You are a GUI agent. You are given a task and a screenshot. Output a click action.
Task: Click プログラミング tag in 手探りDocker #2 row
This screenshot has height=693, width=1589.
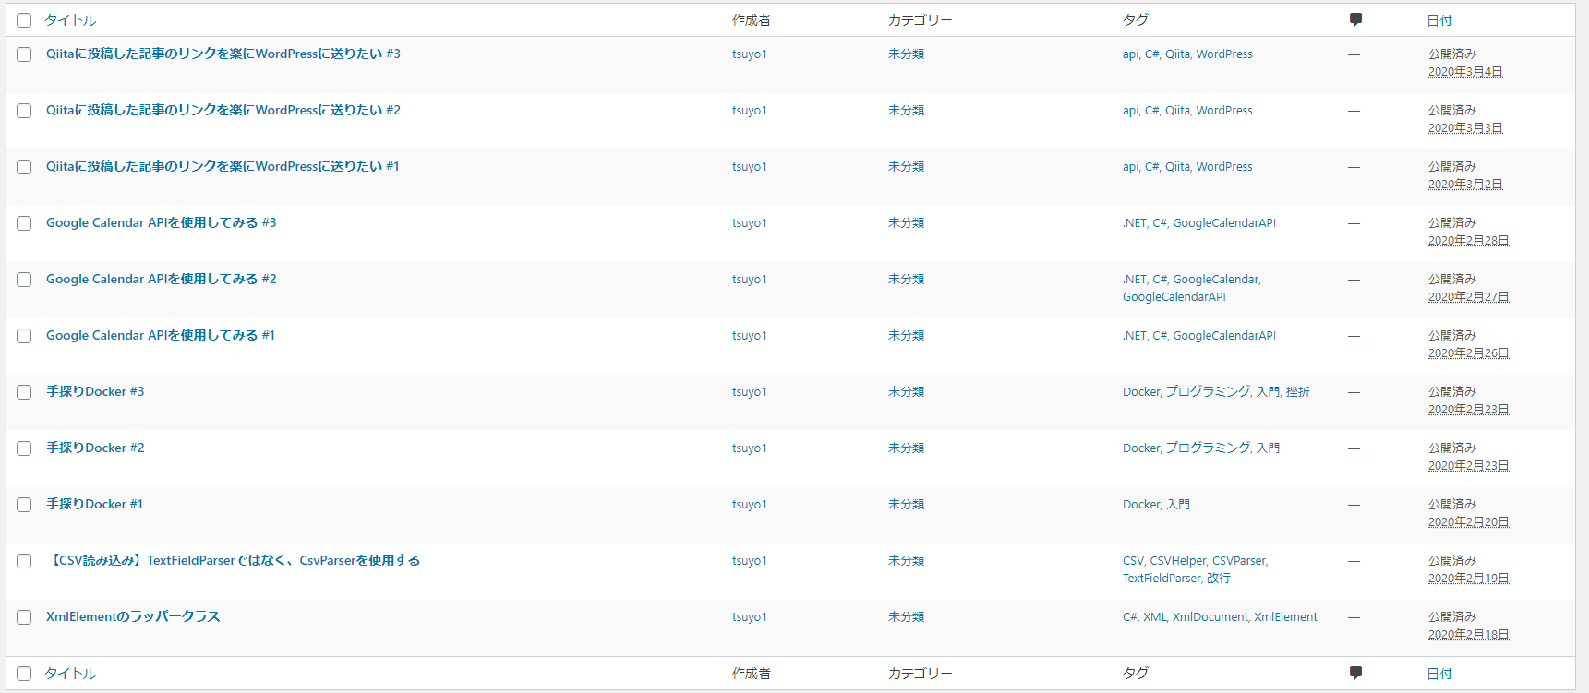[1208, 448]
